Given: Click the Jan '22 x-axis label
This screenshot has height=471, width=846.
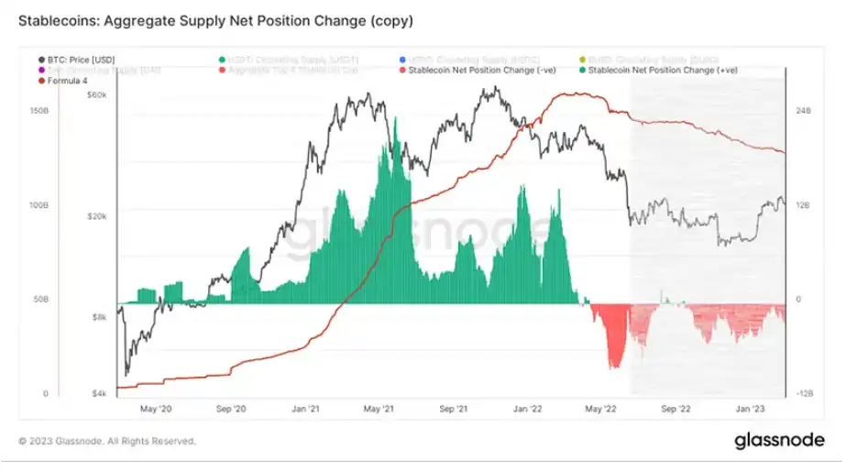Looking at the screenshot, I should [x=527, y=409].
